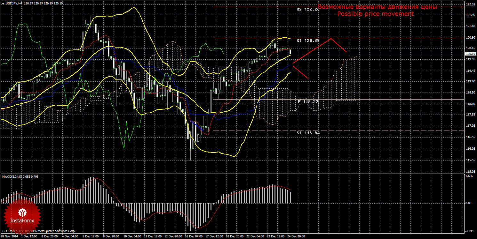This screenshot has height=239, width=477.
Task: Click the P 118.22 pivot label
Action: point(308,101)
